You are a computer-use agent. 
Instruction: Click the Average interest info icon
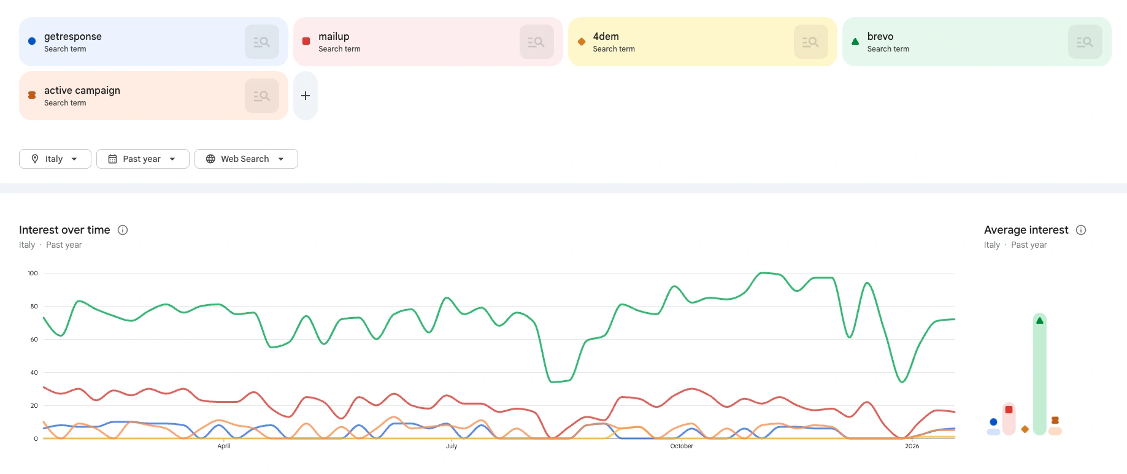pyautogui.click(x=1081, y=230)
